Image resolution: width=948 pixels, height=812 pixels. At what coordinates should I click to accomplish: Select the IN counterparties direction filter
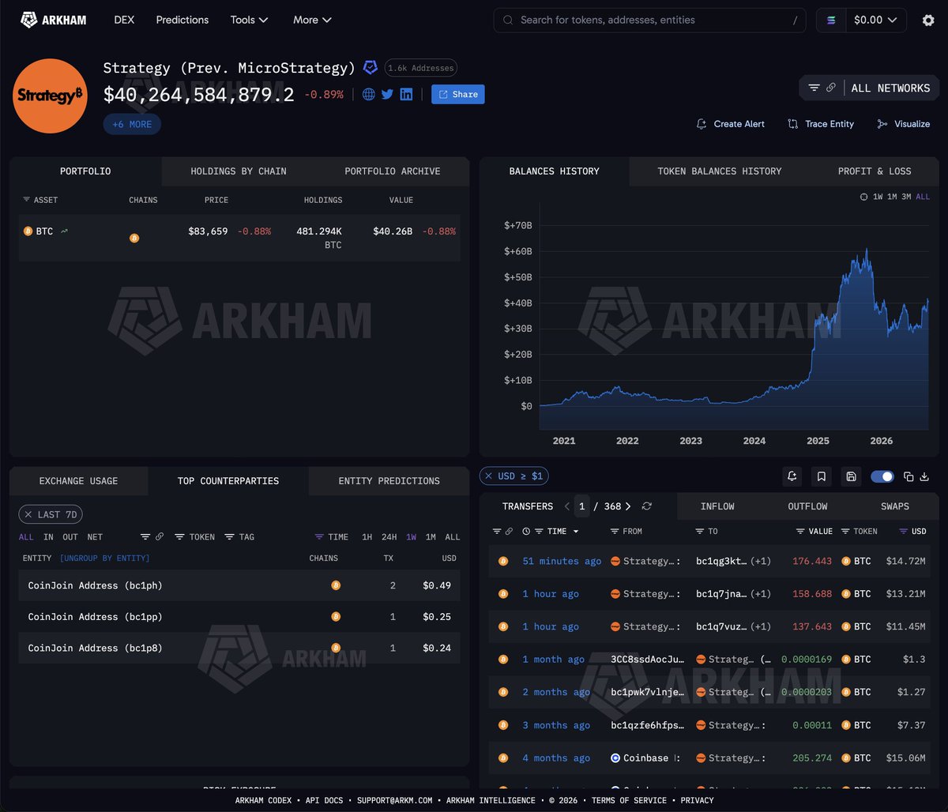pos(48,537)
